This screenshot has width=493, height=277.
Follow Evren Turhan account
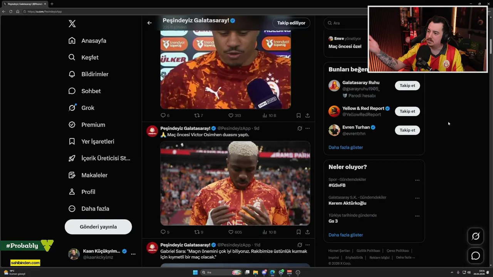[407, 130]
